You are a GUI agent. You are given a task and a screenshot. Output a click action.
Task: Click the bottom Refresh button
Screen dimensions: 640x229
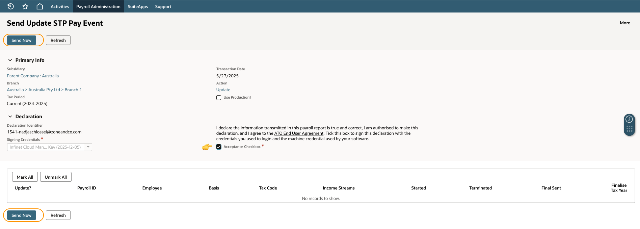[x=58, y=215]
